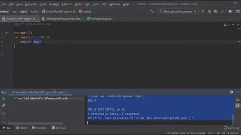Click the Build project hammer icon
Screen dimensions: 241x135
pos(152,11)
